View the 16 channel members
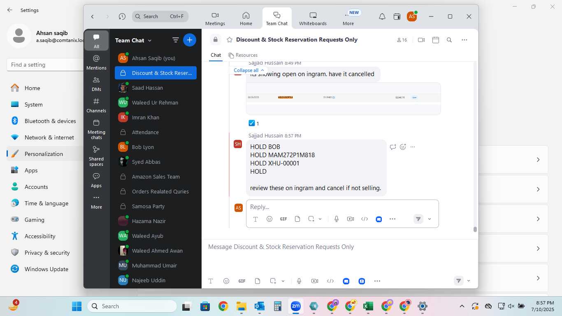Screen dimensions: 562x316 402,40
